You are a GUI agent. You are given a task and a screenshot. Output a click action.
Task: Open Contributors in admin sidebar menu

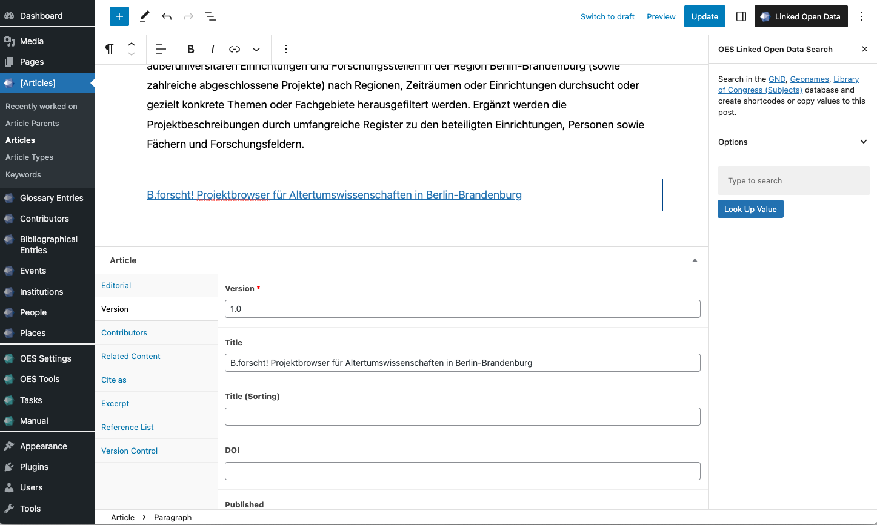click(x=47, y=219)
